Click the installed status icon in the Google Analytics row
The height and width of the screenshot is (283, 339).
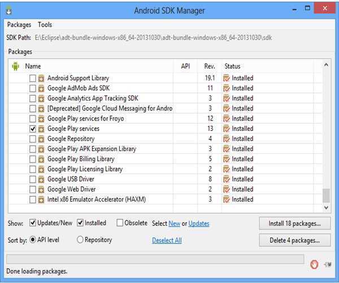[227, 98]
